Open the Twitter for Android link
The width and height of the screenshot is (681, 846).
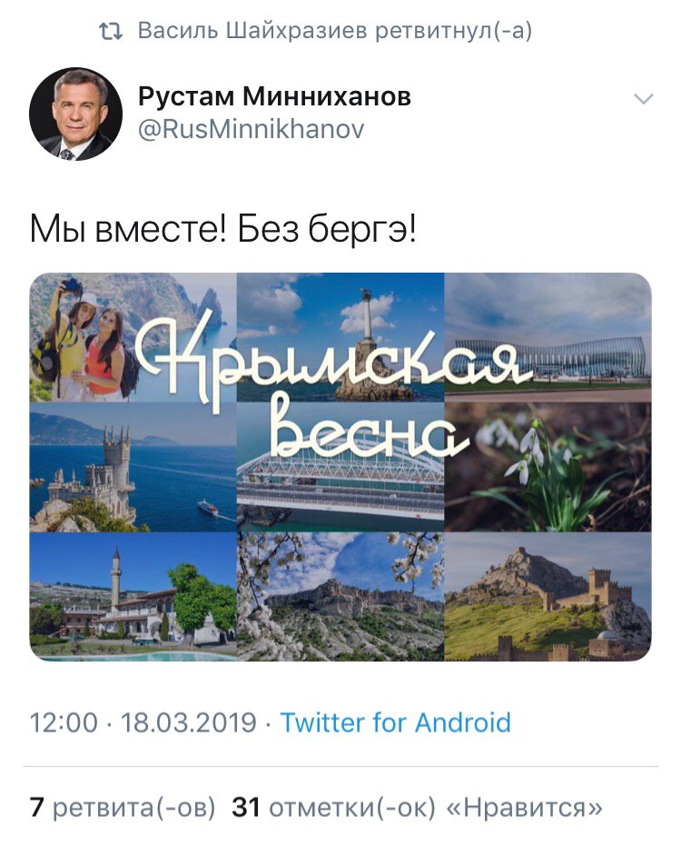tap(396, 722)
